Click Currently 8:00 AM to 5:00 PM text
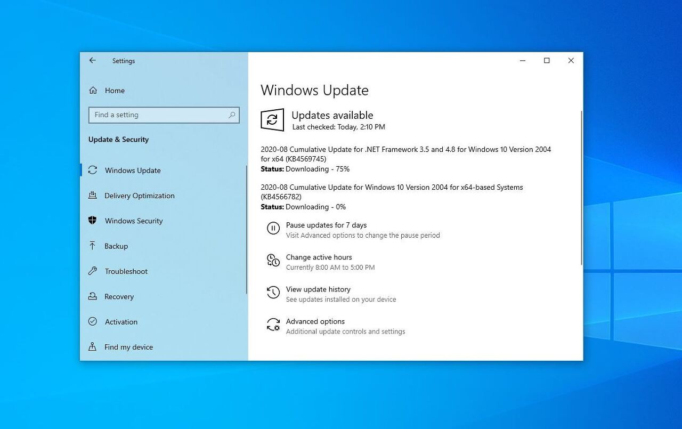Viewport: 682px width, 429px height. [330, 267]
